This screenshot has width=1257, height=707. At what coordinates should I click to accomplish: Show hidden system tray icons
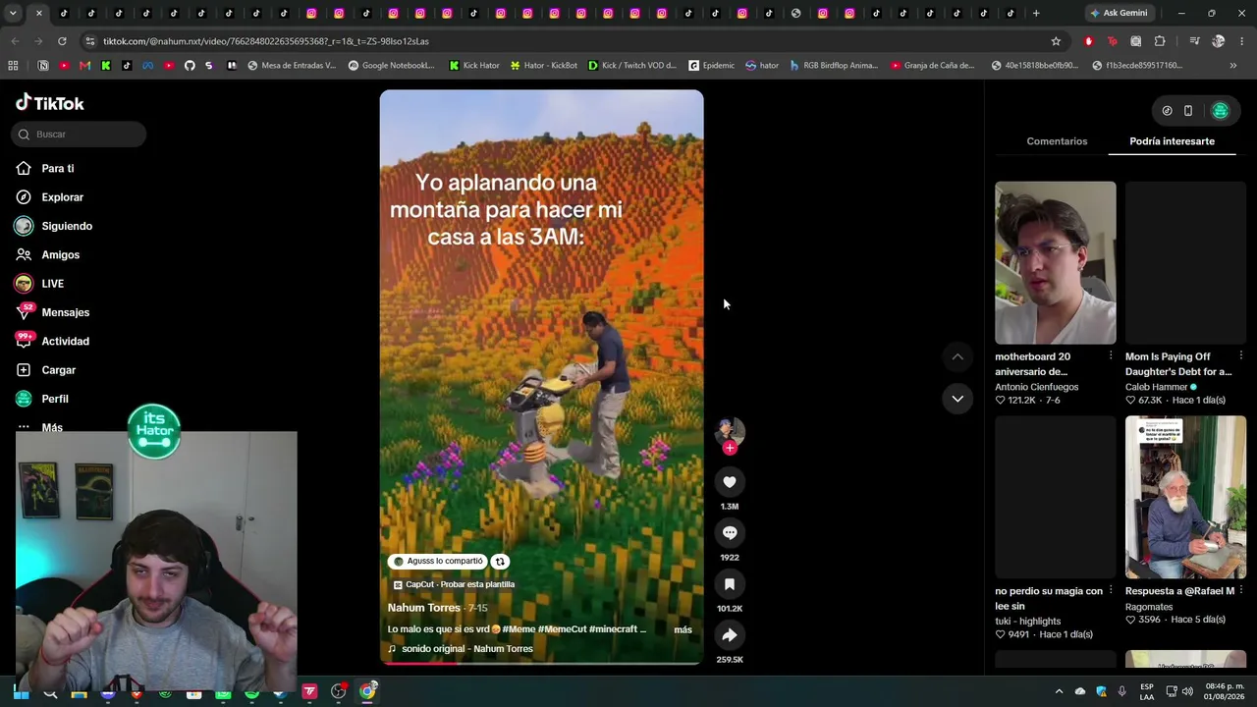(1059, 691)
